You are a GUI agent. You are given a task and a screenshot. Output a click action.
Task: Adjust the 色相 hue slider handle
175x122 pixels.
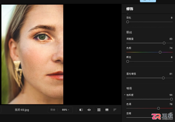click(x=160, y=52)
